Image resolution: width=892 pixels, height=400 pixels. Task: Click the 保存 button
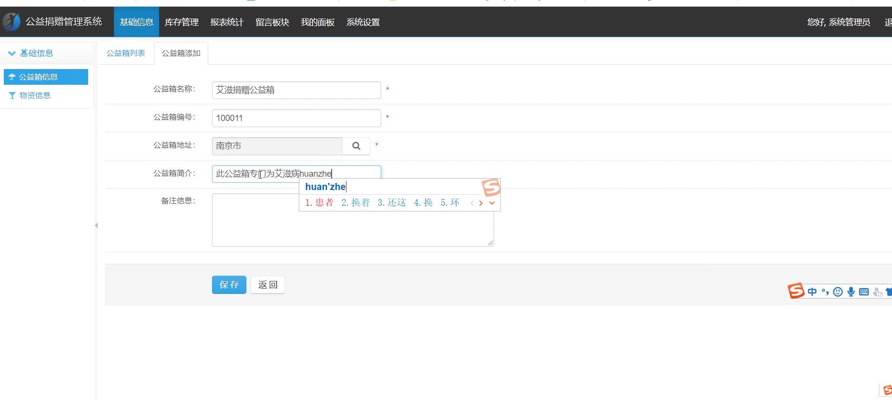coord(229,285)
